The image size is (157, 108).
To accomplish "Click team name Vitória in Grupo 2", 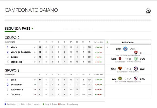I will [14, 47].
